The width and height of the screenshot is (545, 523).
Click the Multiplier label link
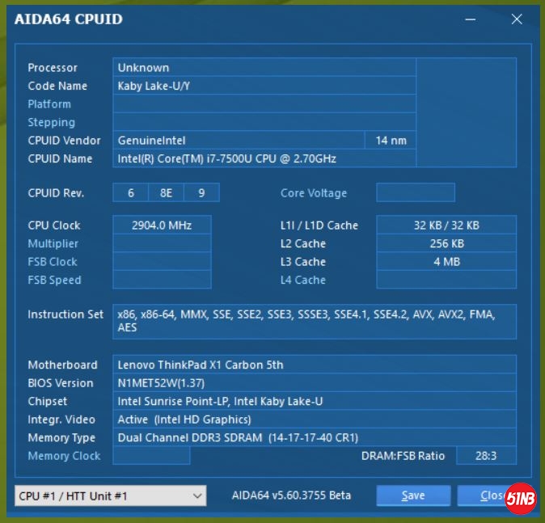coord(53,243)
